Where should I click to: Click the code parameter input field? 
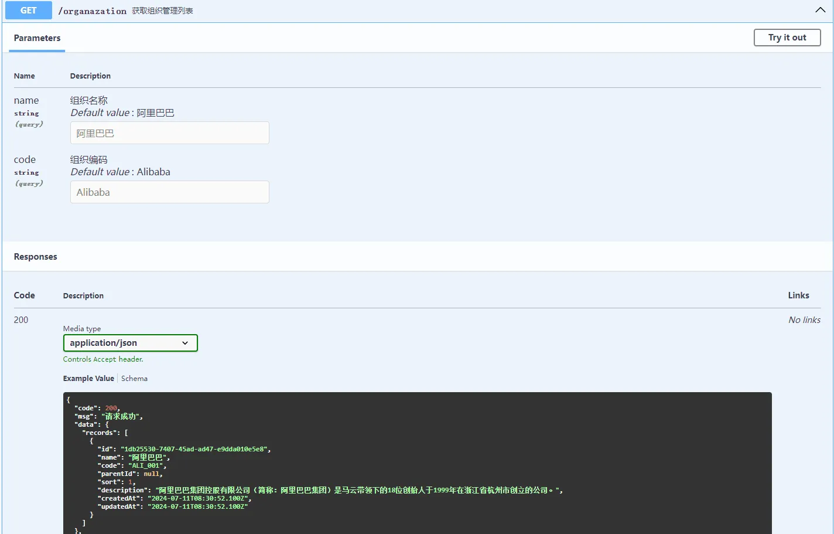pyautogui.click(x=170, y=192)
